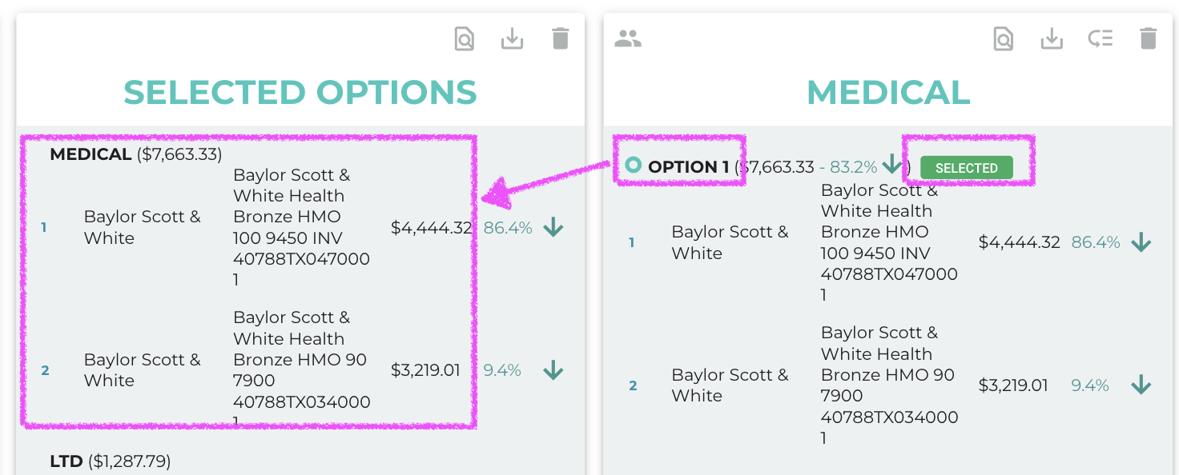Click the $4,444.32 price in Medical panel

click(x=1020, y=242)
